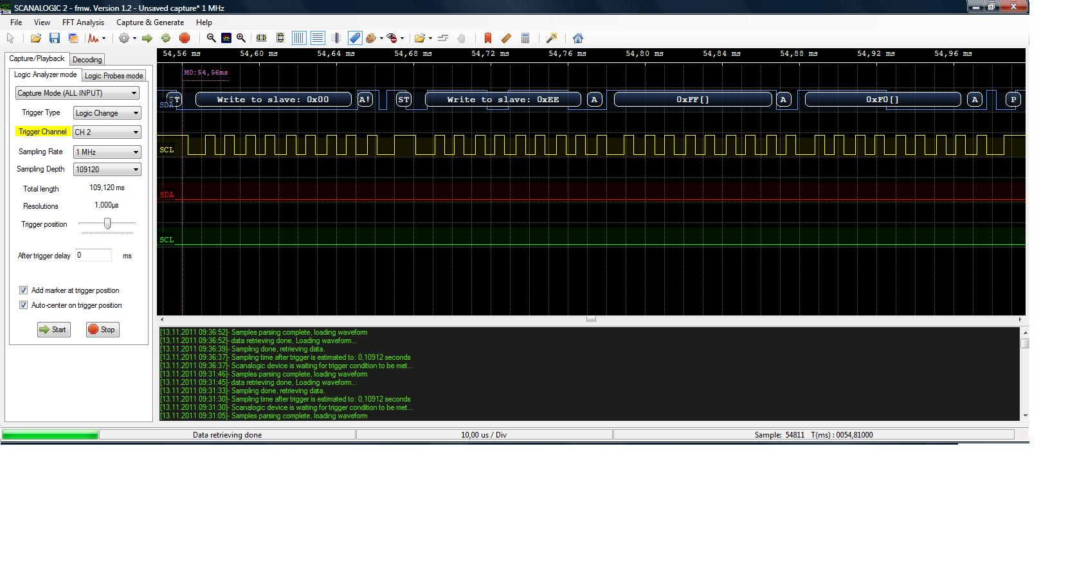Screen dimensions: 1086x586
Task: Click the green circular repeat capture icon
Action: [x=166, y=39]
